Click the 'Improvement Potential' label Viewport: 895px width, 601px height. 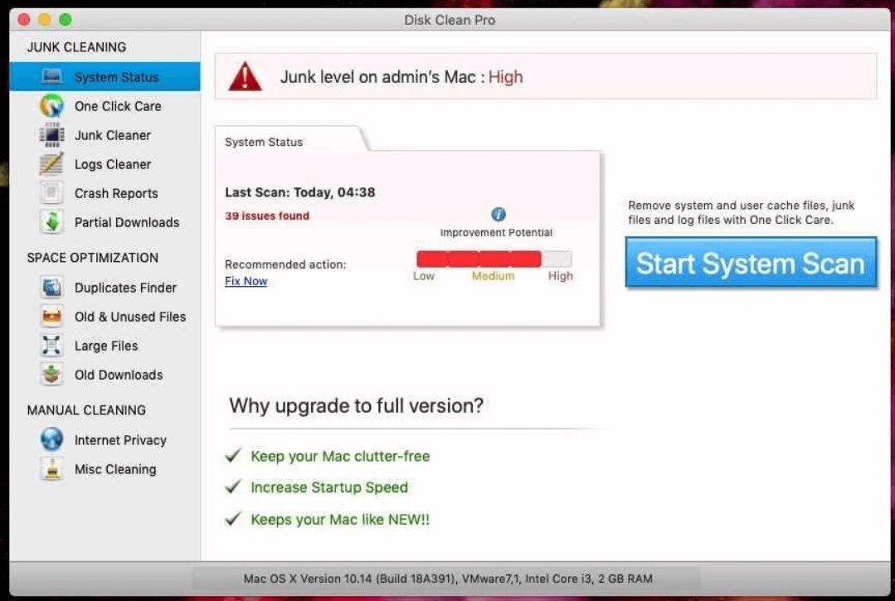[496, 233]
